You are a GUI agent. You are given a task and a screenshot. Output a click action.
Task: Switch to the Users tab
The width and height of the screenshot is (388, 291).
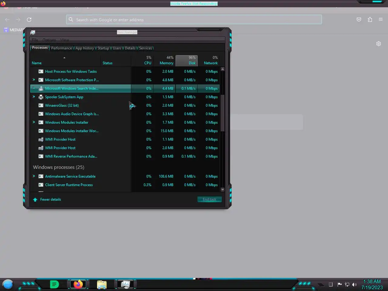point(117,48)
